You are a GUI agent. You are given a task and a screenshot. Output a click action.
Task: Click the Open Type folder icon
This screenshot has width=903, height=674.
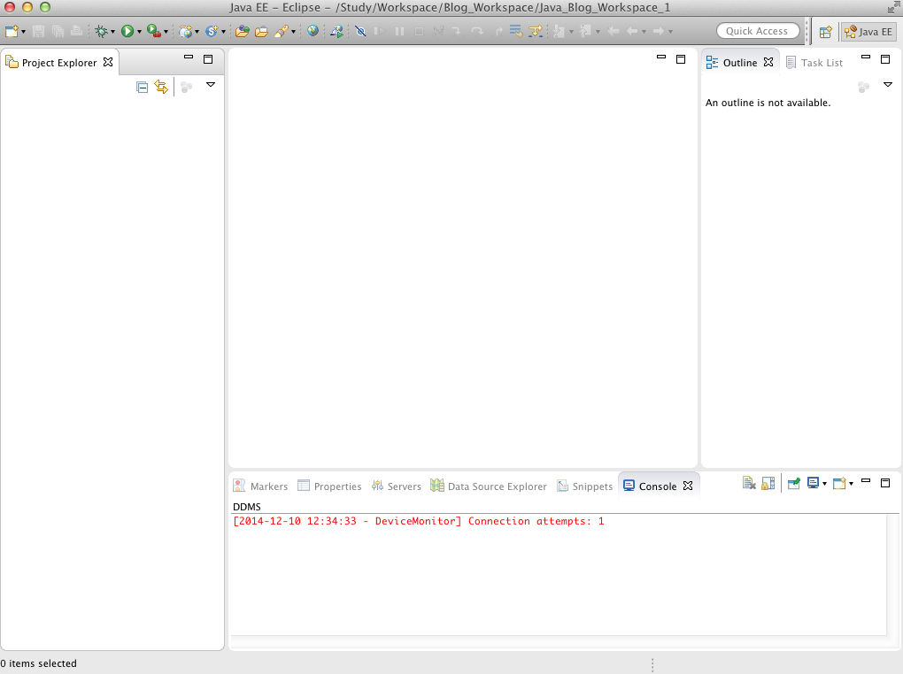click(243, 31)
